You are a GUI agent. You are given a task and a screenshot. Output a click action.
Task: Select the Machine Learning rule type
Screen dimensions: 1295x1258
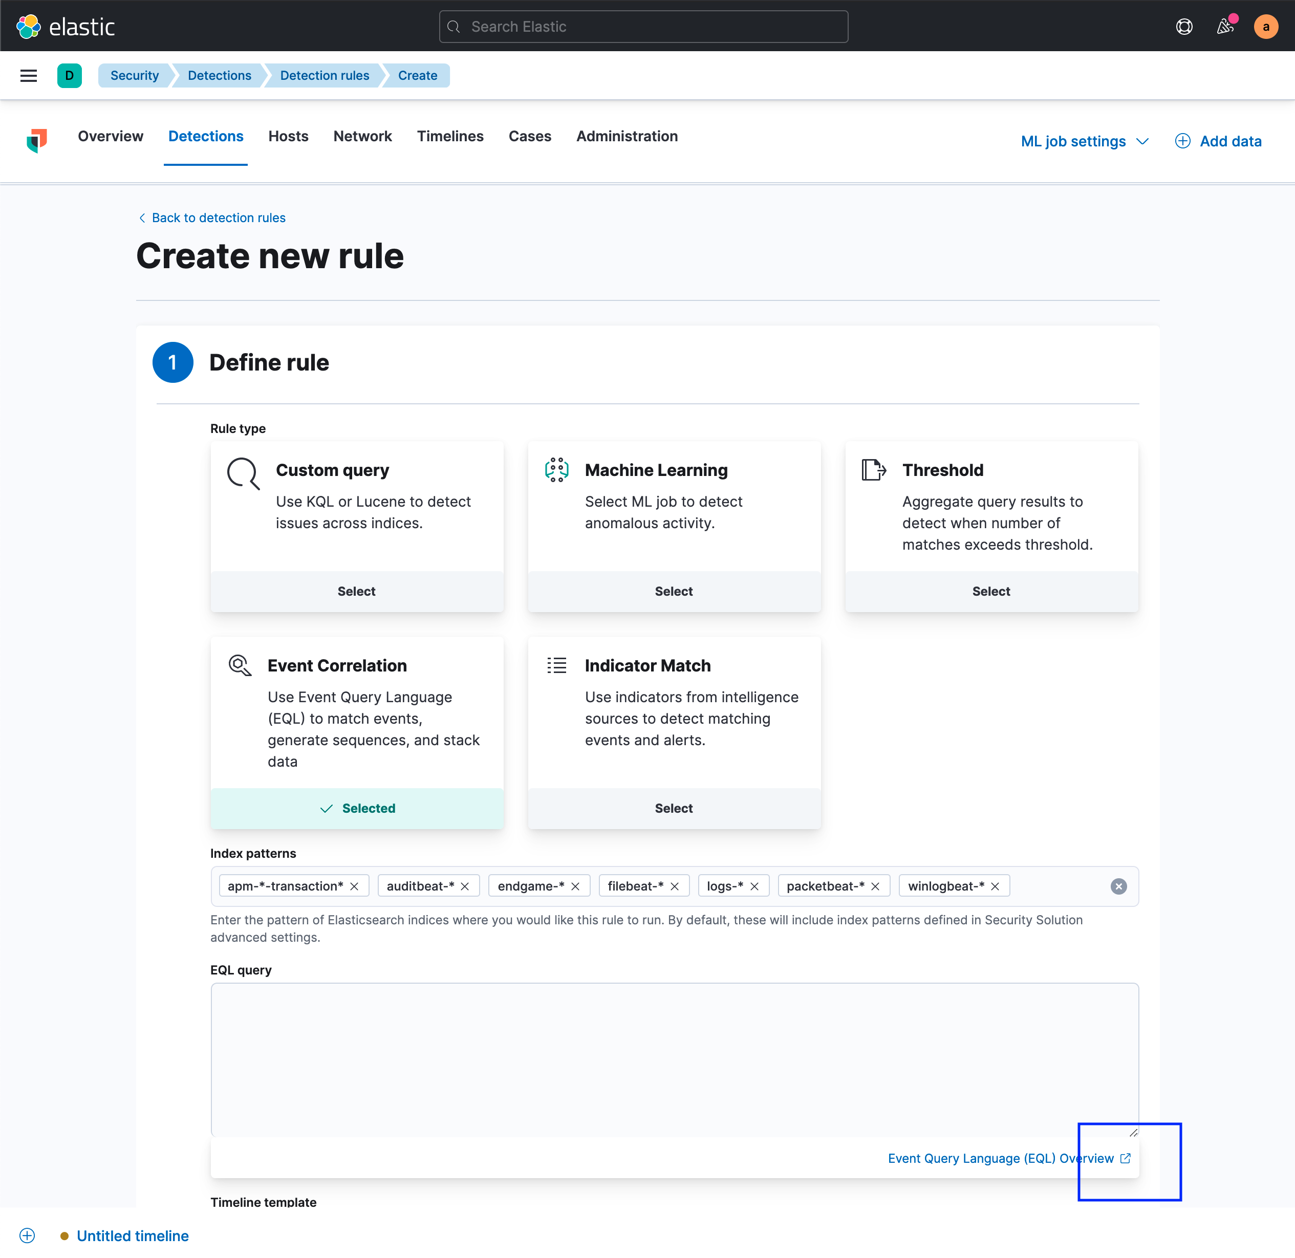pos(673,591)
